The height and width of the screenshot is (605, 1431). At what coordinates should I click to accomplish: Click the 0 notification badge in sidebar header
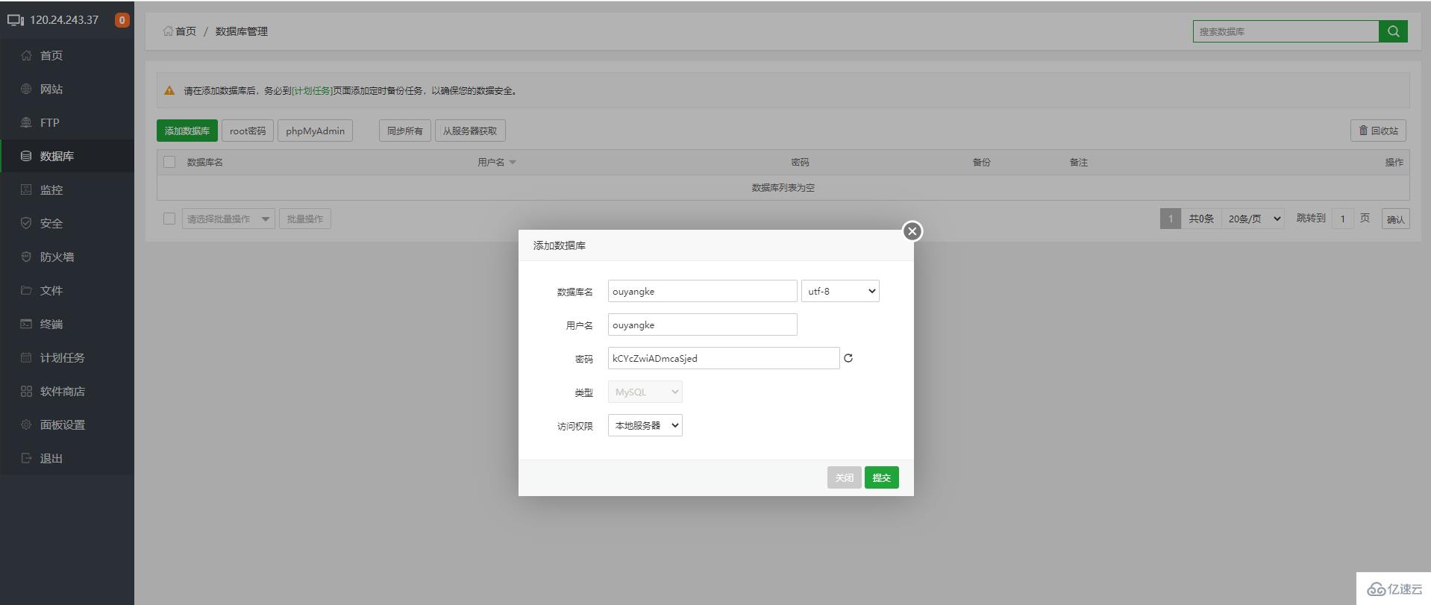pyautogui.click(x=122, y=20)
